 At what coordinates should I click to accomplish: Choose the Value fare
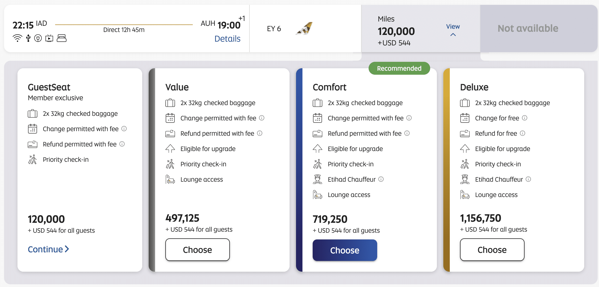click(x=197, y=250)
